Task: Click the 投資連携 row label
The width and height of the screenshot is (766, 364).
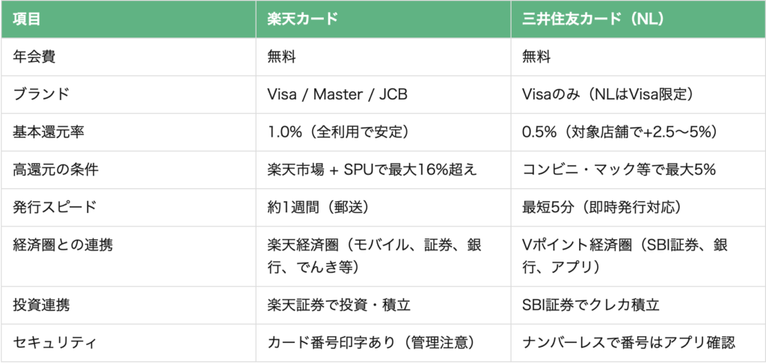Action: tap(41, 306)
